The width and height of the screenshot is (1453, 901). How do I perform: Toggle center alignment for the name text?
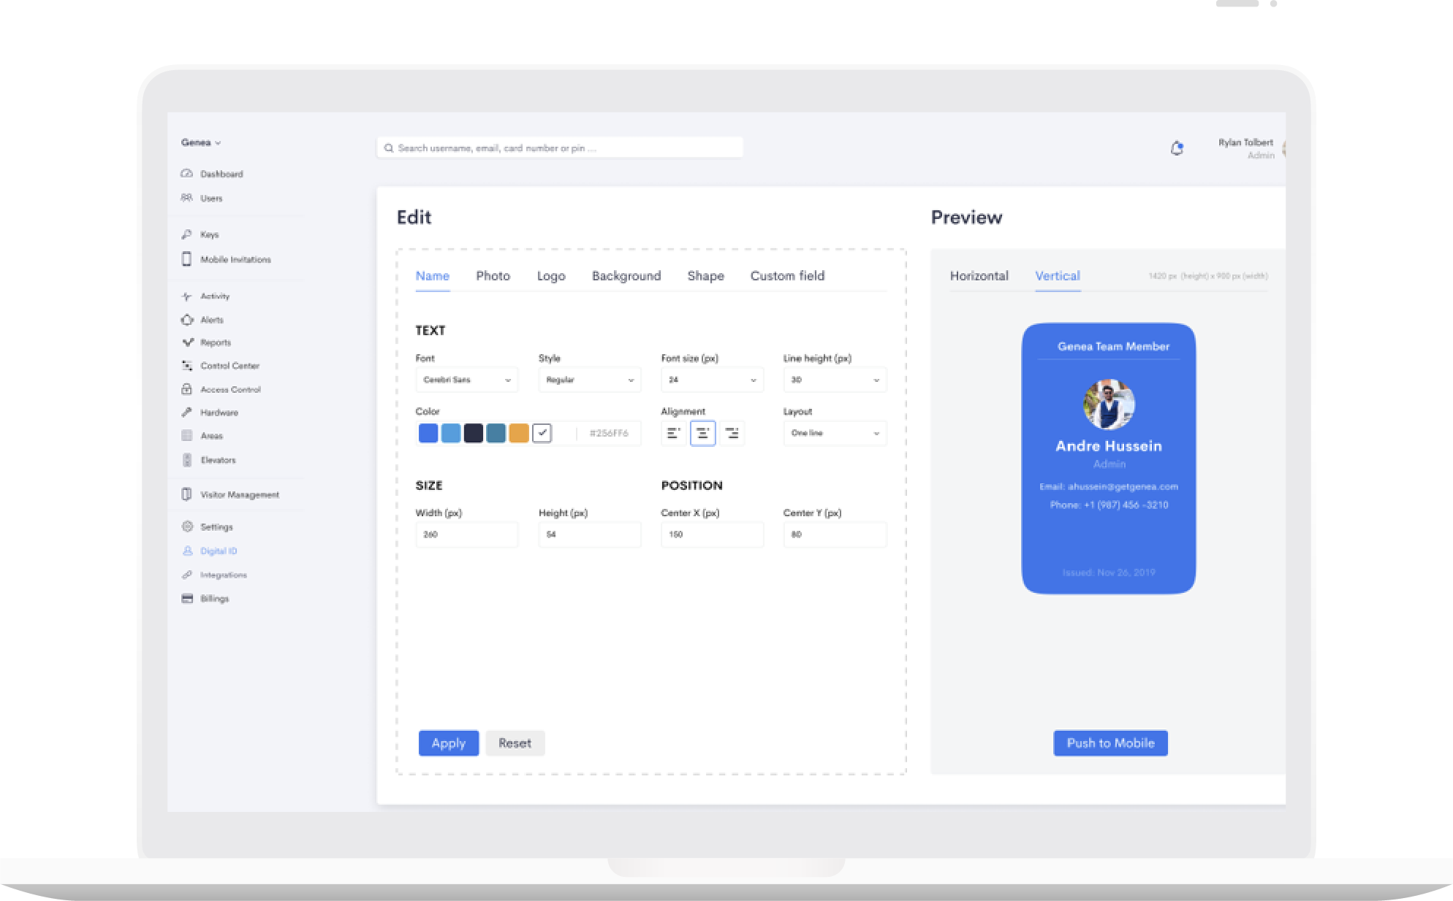pos(702,433)
